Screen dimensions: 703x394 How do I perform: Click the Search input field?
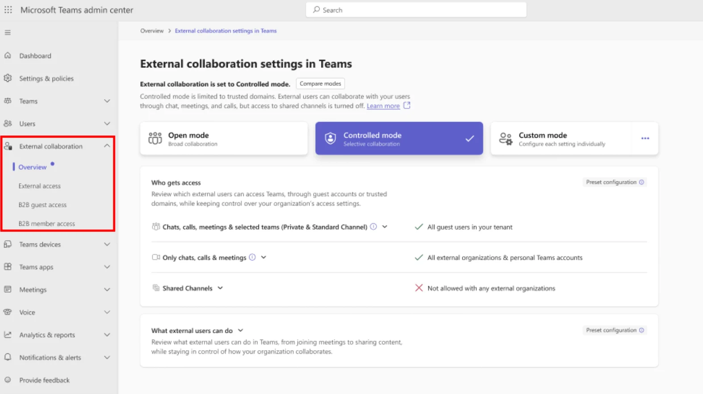[416, 10]
